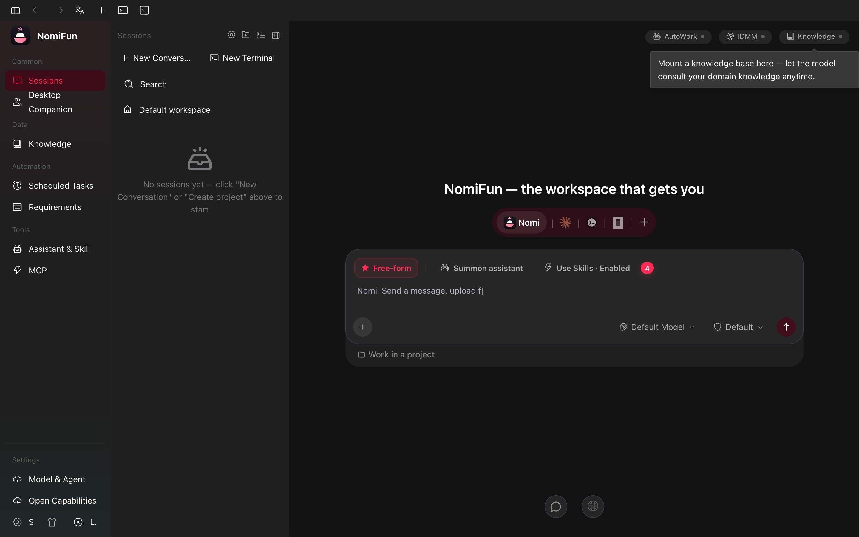Toggle the right panel from the top toolbar
Image resolution: width=859 pixels, height=537 pixels.
144,10
